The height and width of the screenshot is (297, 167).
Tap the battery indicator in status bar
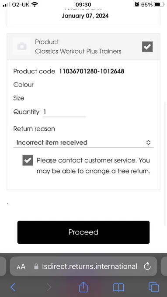159,4
